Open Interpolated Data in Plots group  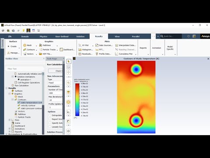(x=126, y=45)
